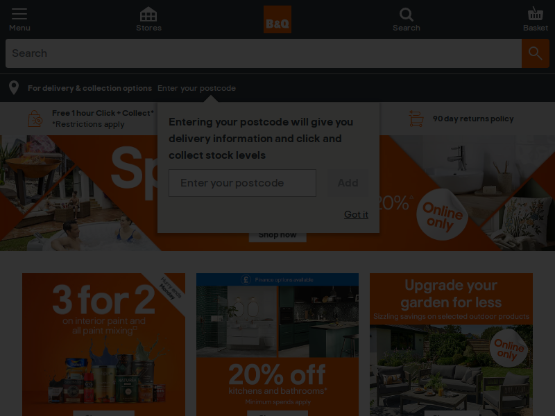Open Enter your postcode link in bar

[196, 88]
